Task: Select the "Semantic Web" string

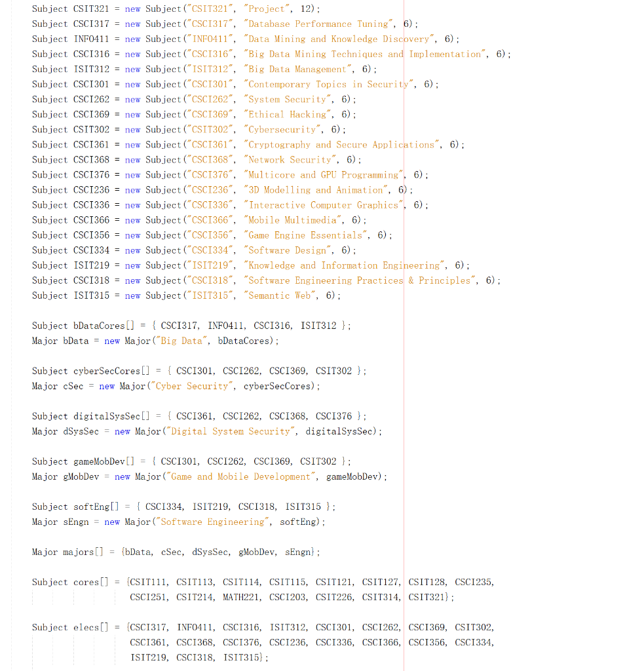Action: click(280, 296)
